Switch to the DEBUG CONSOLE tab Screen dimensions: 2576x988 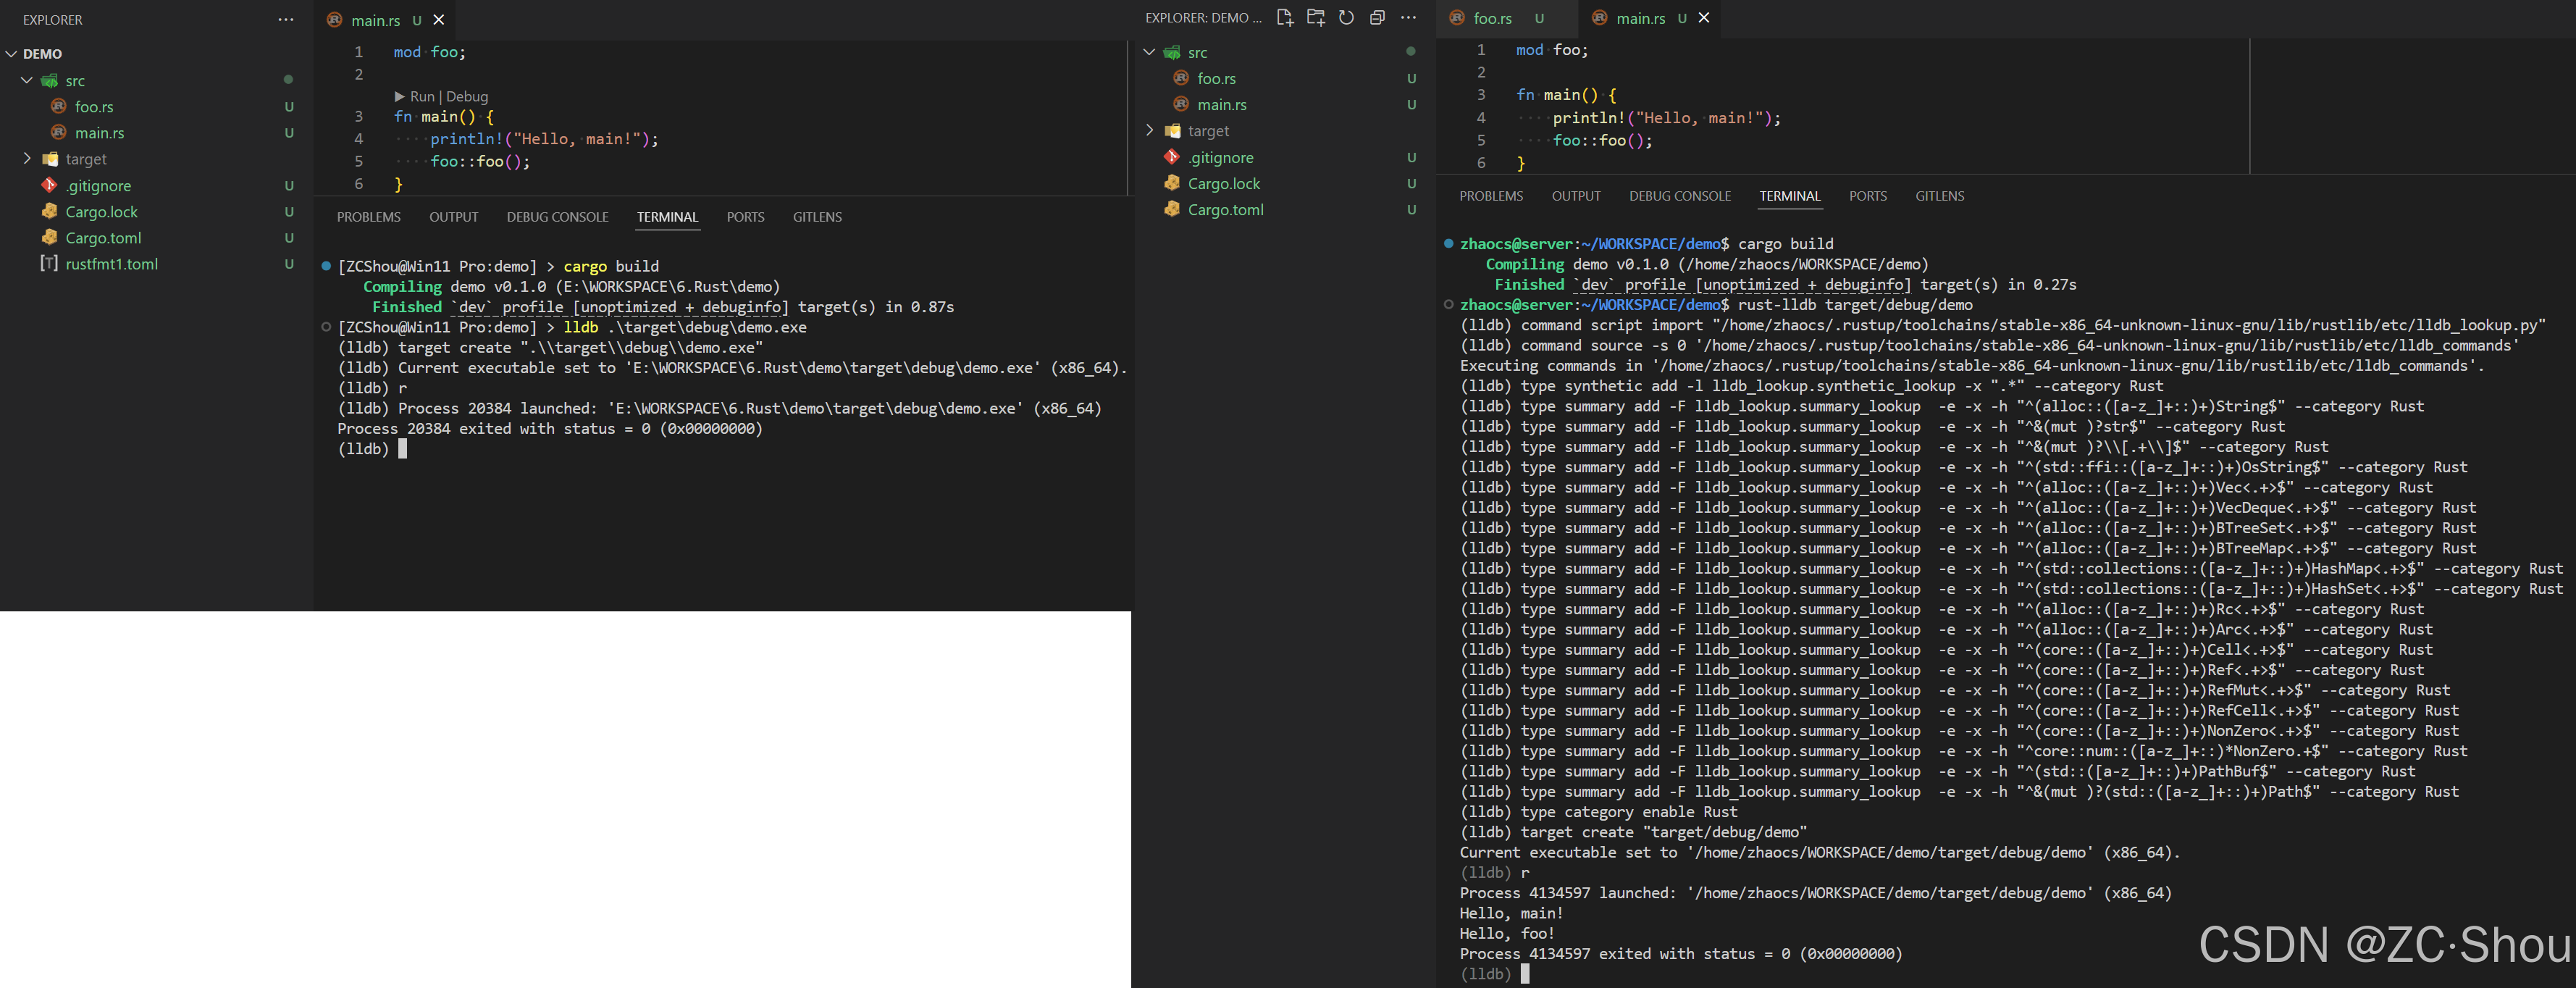(x=557, y=217)
